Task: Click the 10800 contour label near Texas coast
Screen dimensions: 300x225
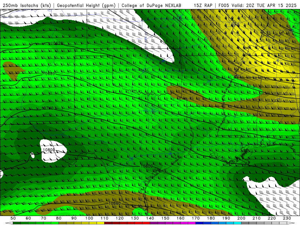Action: tap(147, 166)
